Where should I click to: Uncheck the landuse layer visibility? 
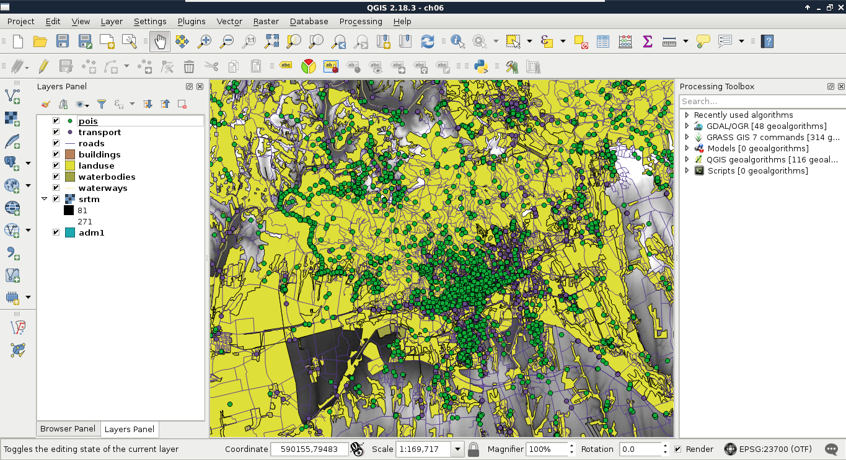point(56,166)
